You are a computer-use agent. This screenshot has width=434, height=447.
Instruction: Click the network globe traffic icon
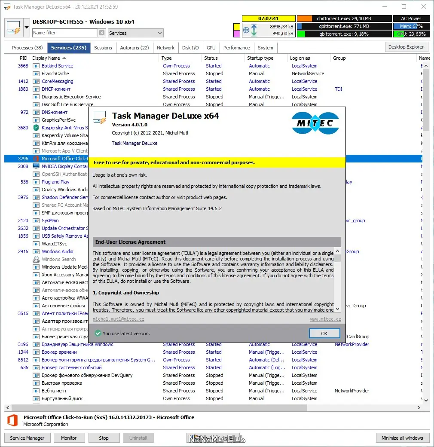click(x=246, y=30)
